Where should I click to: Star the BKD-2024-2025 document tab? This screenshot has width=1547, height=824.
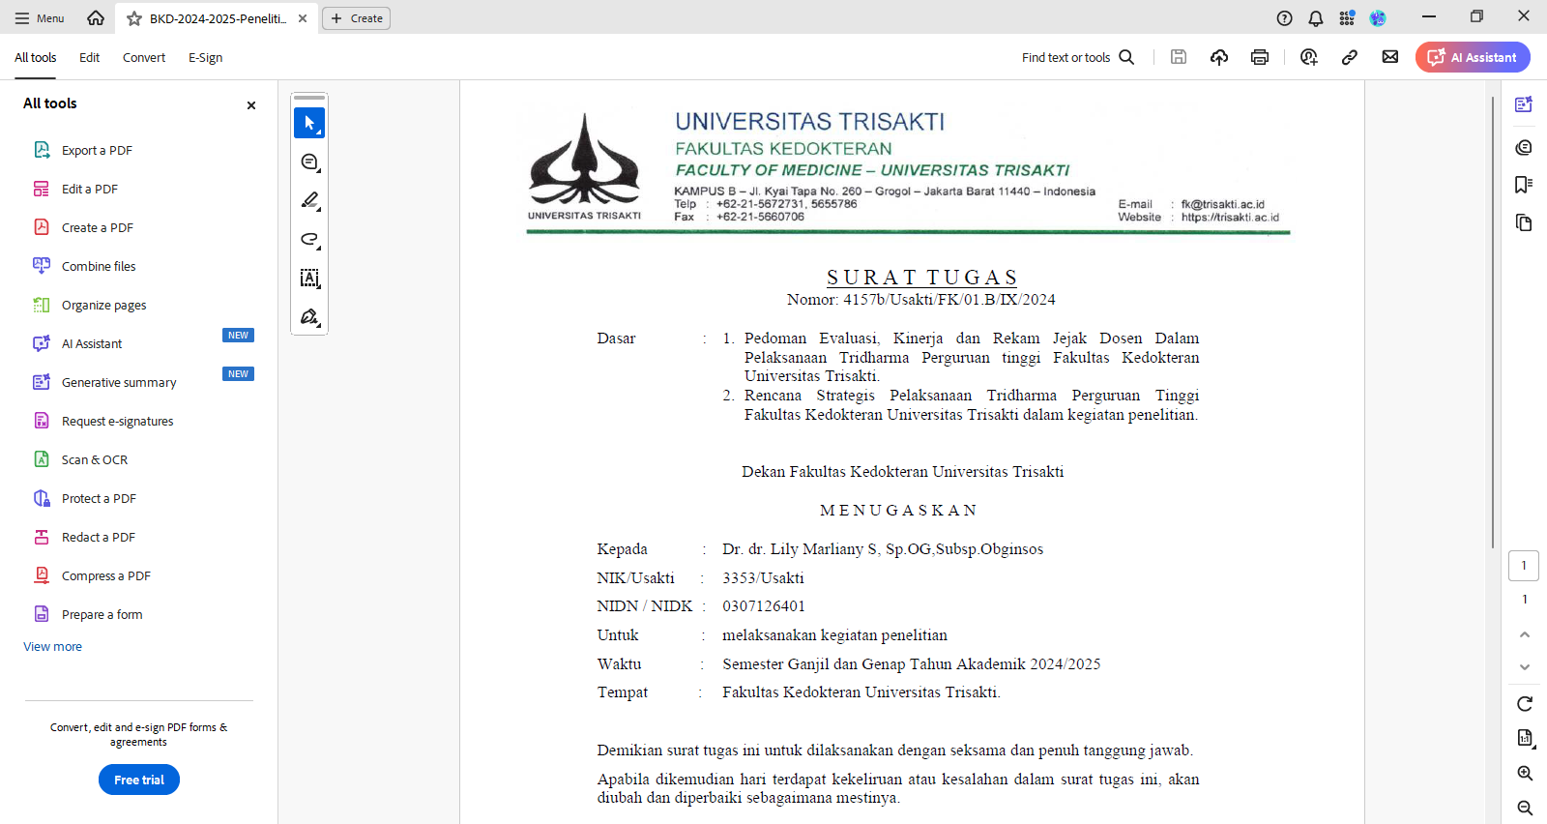pos(134,18)
